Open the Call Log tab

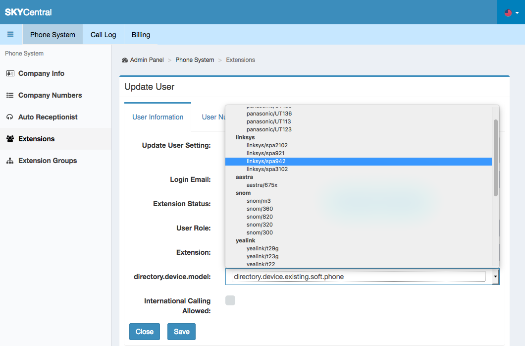tap(103, 35)
